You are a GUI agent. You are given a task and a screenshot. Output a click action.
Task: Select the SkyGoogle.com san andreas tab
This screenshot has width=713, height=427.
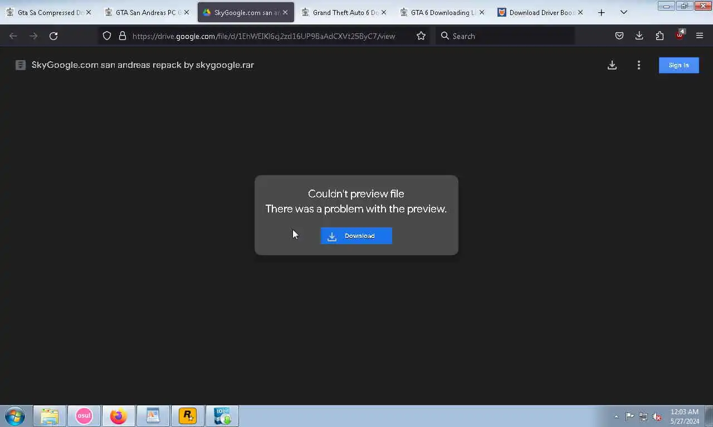click(246, 12)
